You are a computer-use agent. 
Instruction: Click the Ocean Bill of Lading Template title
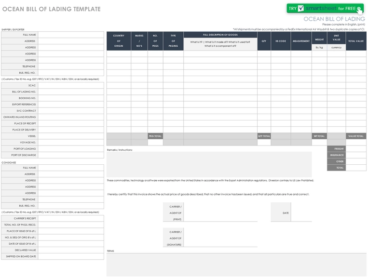point(52,9)
